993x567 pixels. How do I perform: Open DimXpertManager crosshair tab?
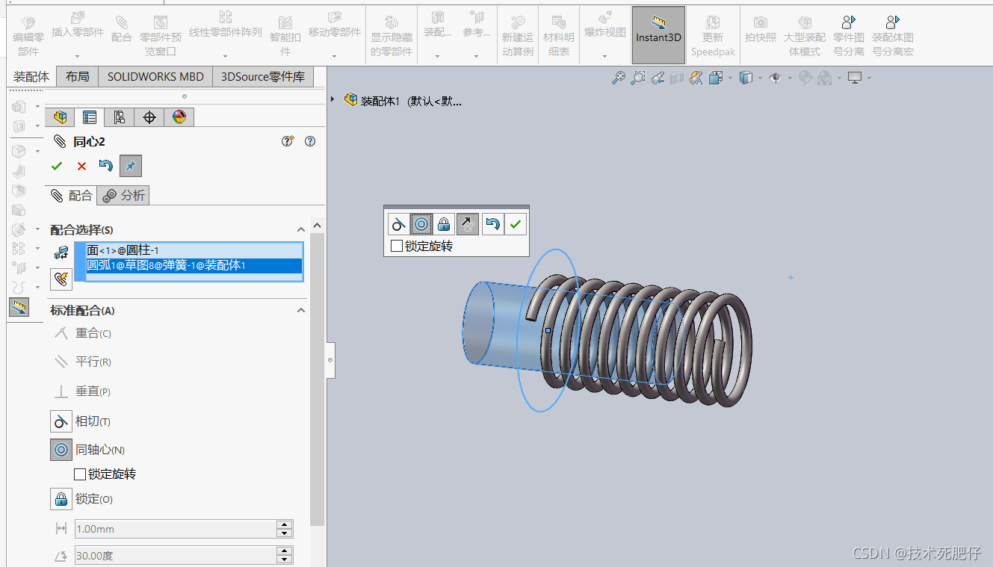coord(149,117)
